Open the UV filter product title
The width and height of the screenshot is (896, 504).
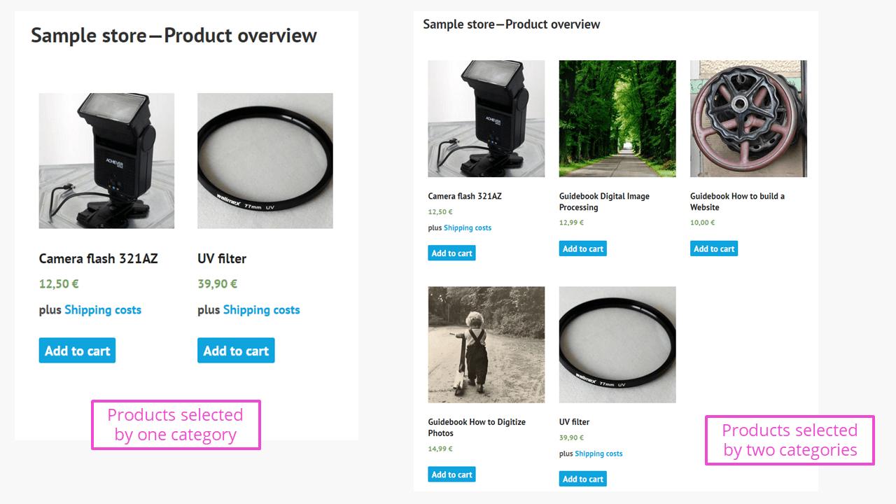click(x=220, y=258)
